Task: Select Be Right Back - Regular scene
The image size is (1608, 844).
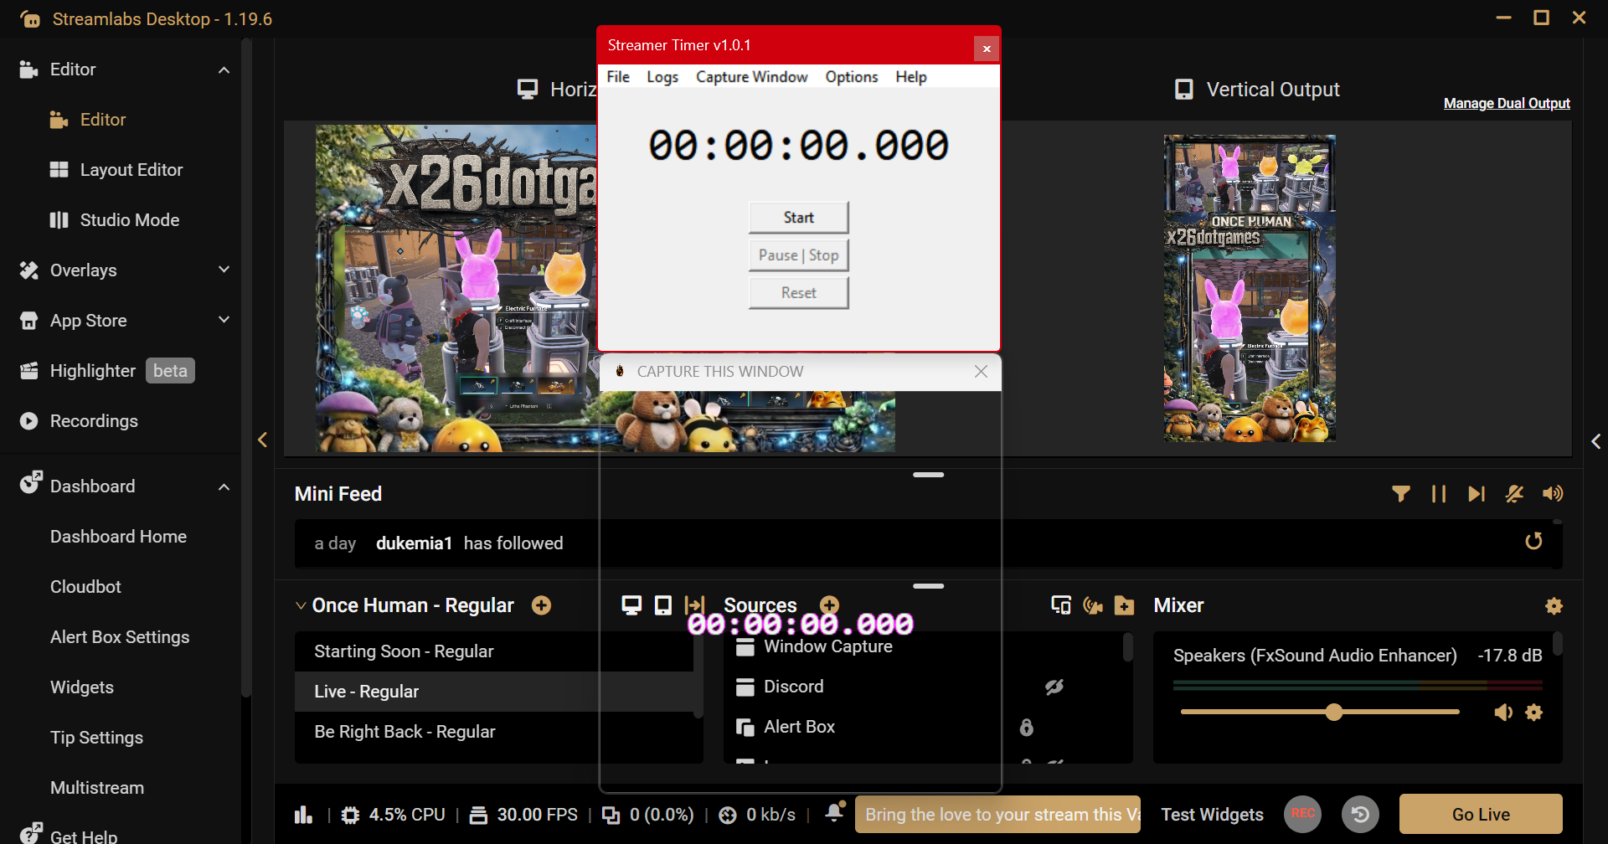Action: tap(494, 732)
